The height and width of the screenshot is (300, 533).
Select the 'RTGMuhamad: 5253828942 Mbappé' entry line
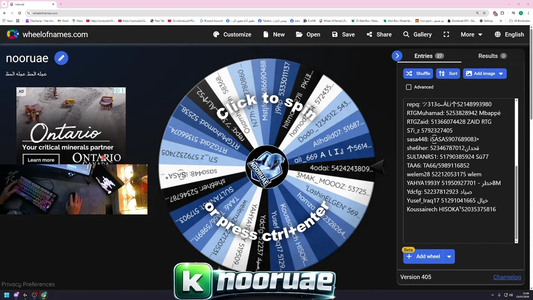453,113
